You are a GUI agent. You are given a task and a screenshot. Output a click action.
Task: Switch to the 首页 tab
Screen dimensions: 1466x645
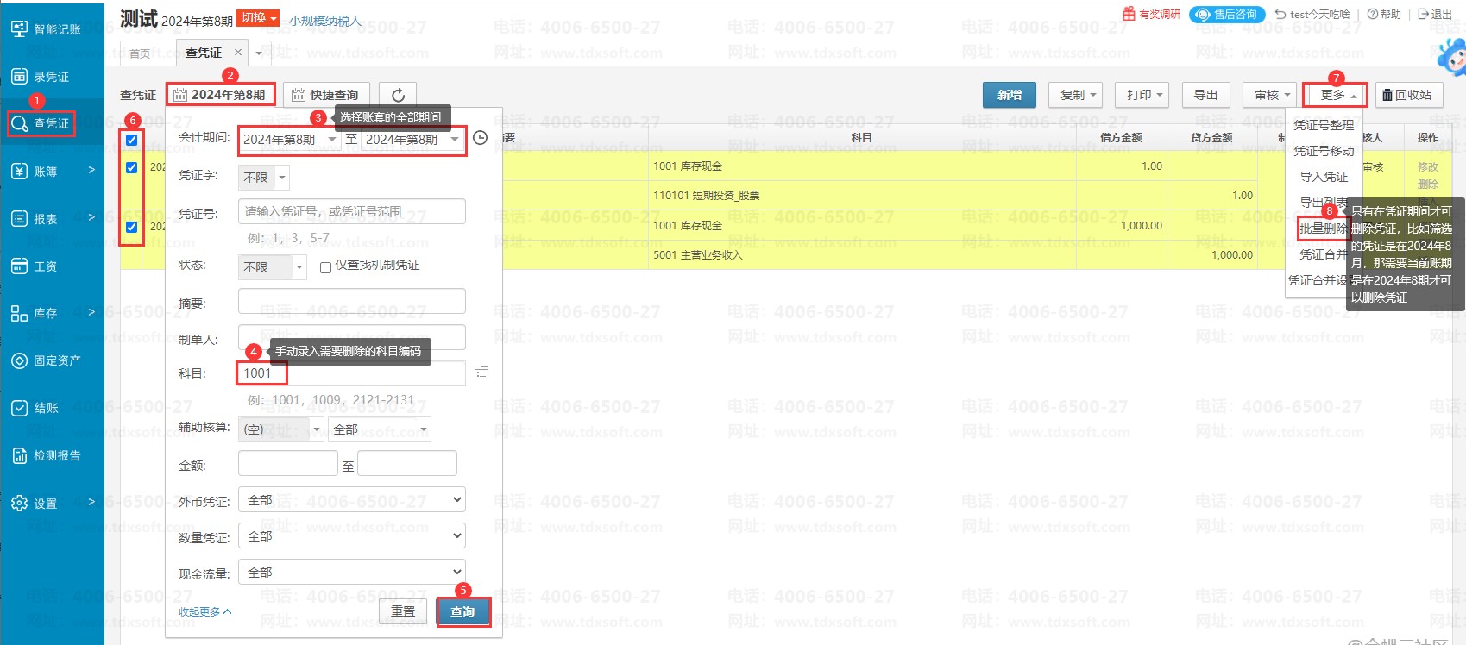pyautogui.click(x=140, y=53)
